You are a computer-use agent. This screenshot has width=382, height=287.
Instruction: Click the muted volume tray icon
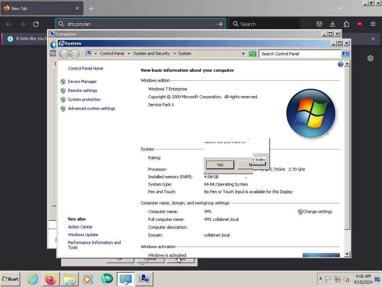[x=346, y=279]
